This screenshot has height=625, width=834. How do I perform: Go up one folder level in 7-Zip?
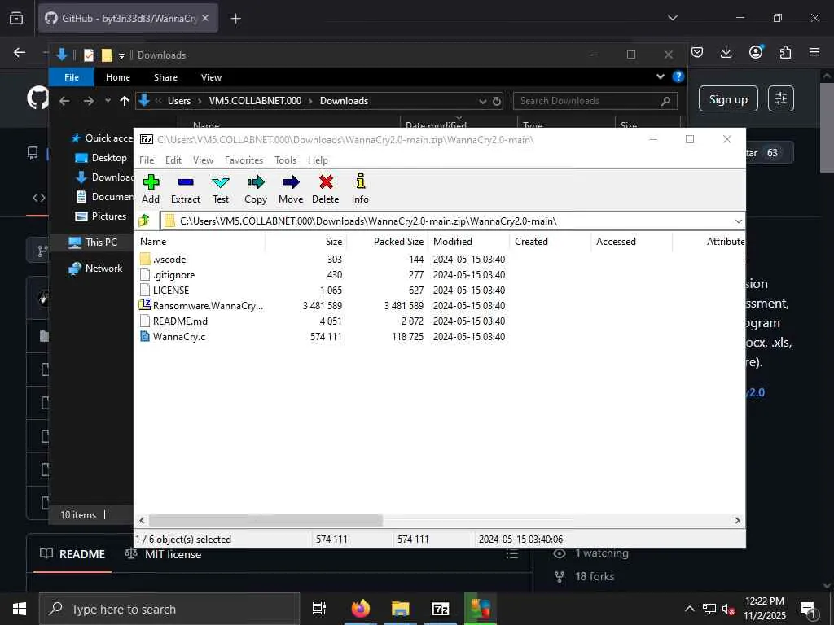click(x=144, y=221)
